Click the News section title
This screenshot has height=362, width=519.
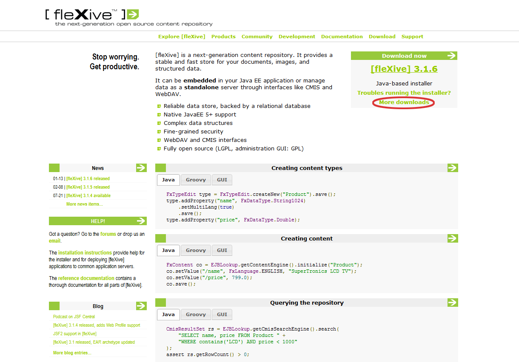point(98,168)
